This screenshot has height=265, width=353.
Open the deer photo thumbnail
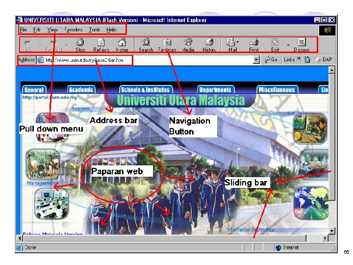coord(43,164)
